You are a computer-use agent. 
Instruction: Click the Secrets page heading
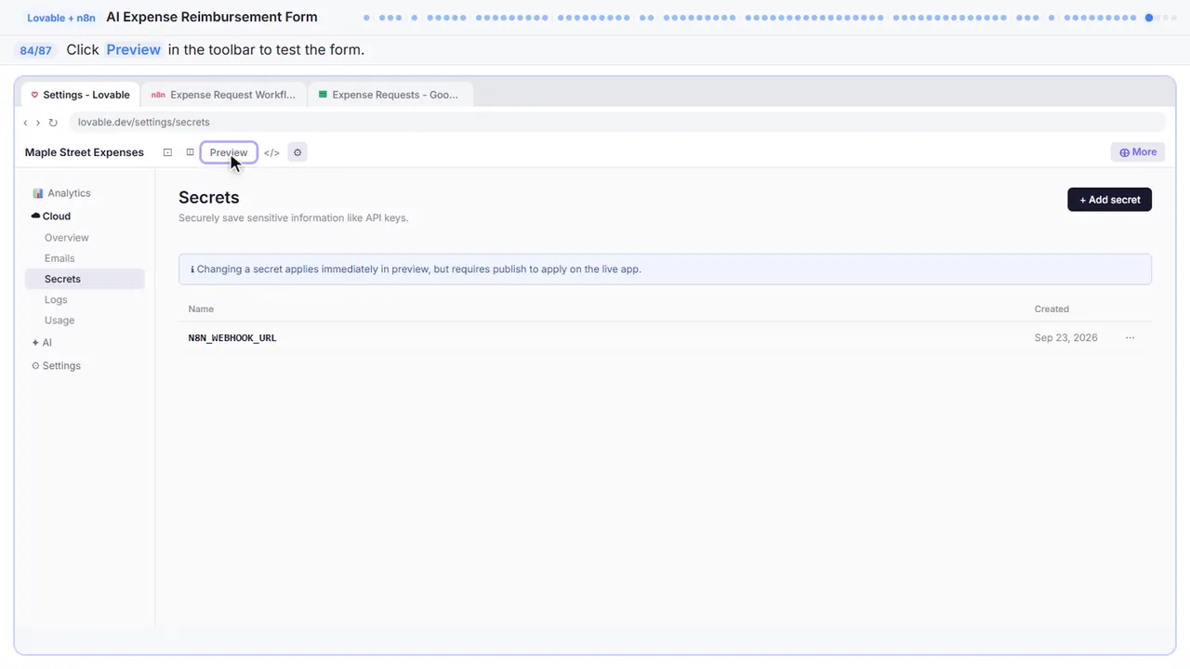[209, 198]
